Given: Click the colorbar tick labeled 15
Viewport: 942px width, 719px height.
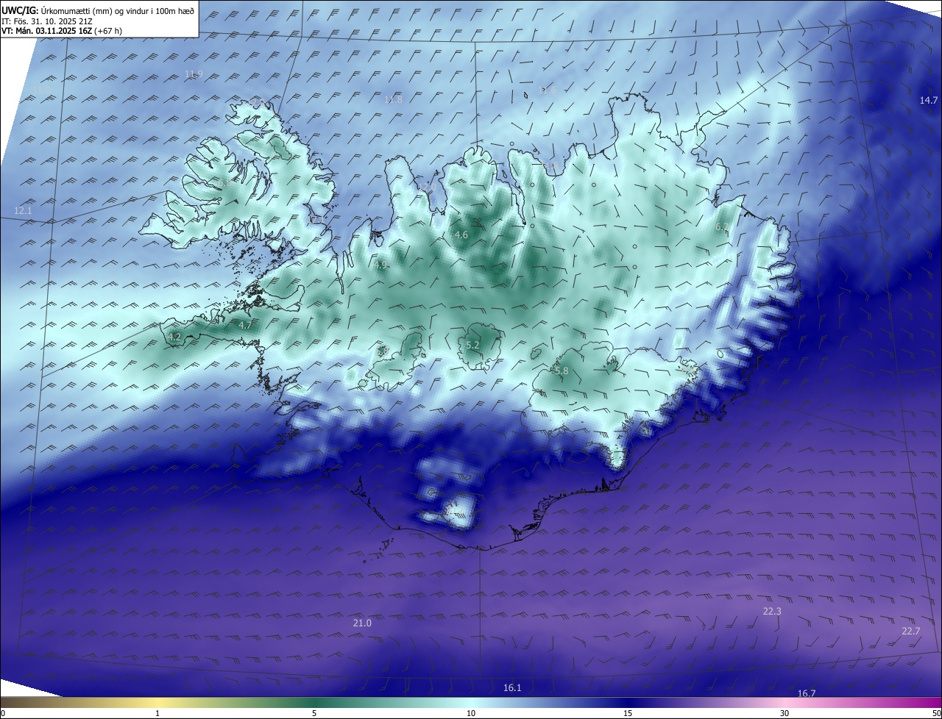Looking at the screenshot, I should click(x=628, y=713).
